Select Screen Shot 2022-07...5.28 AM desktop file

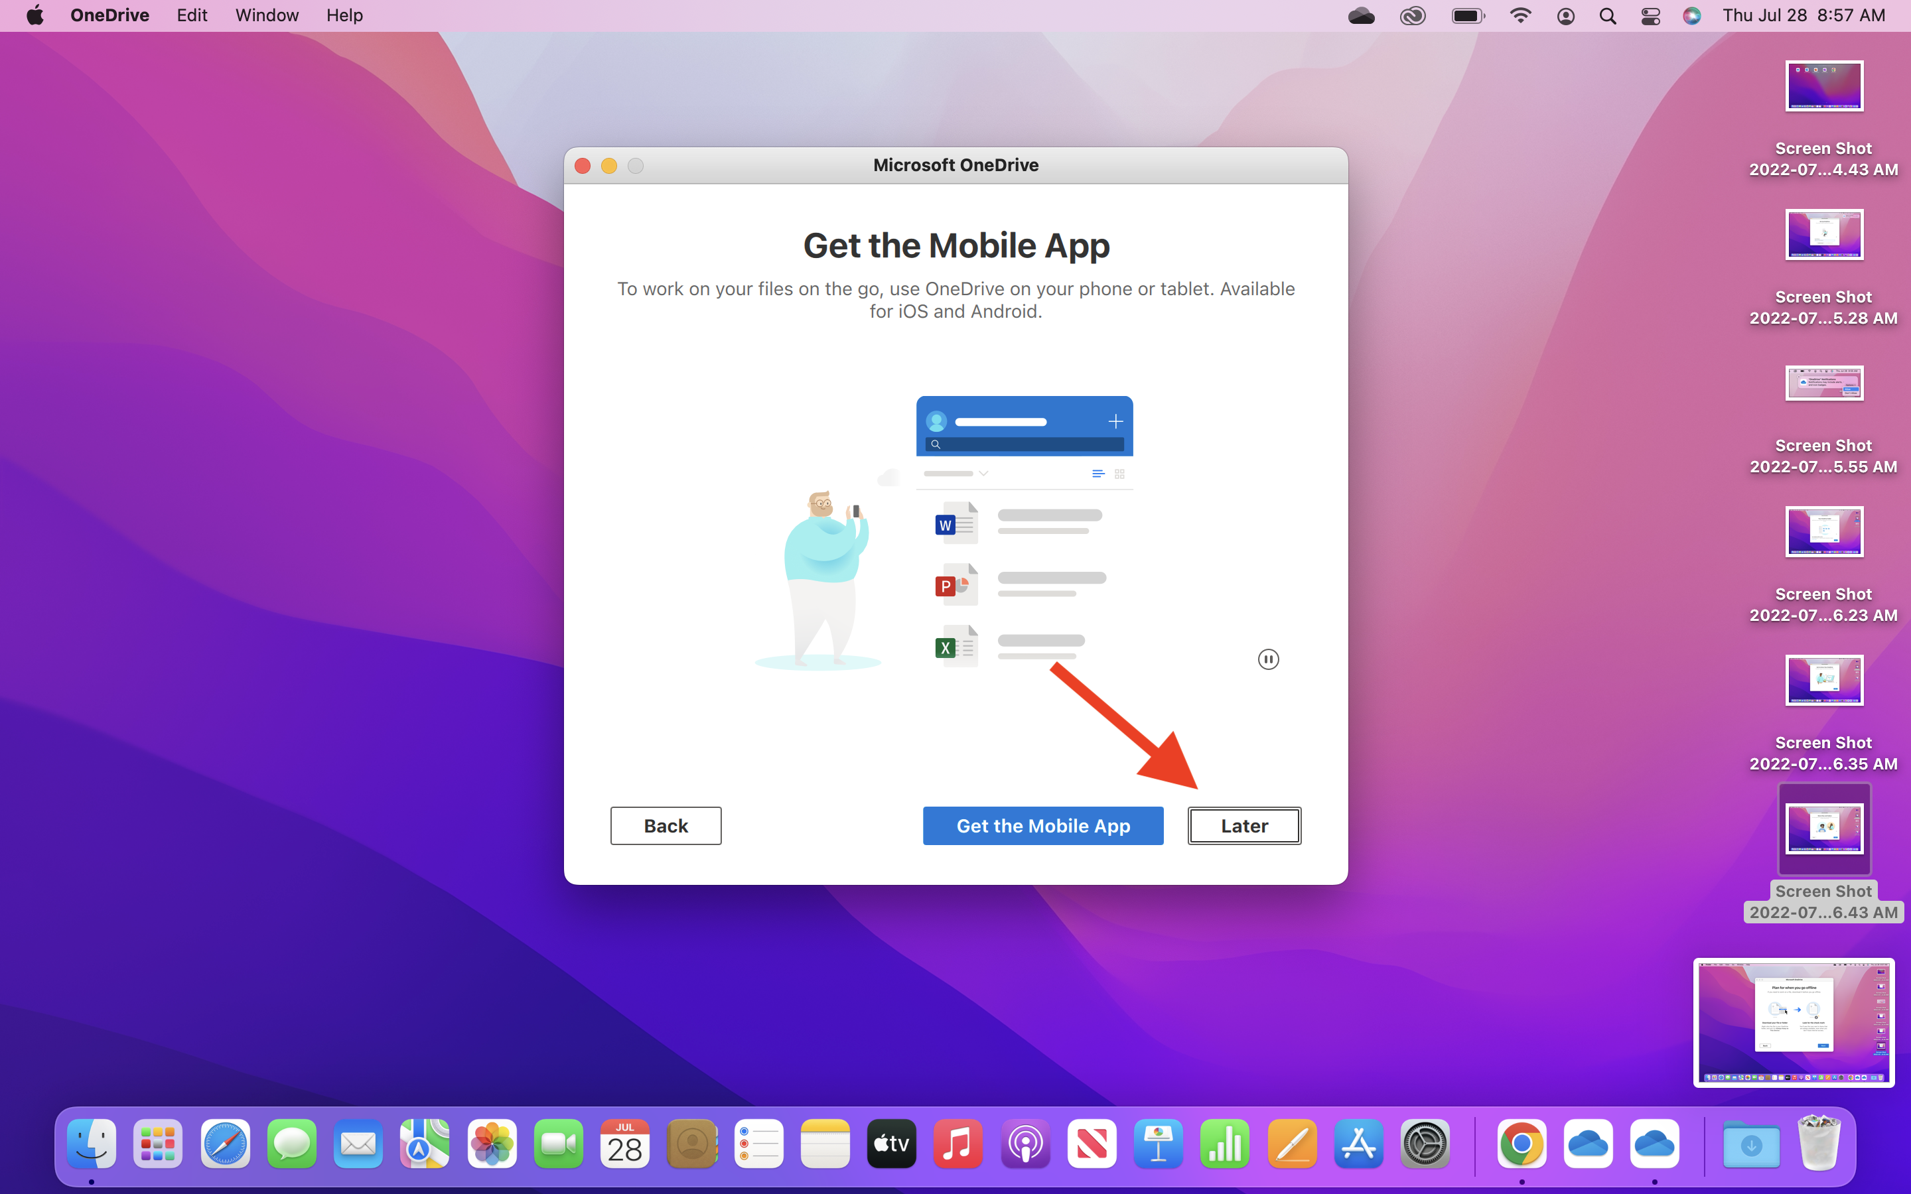1823,267
